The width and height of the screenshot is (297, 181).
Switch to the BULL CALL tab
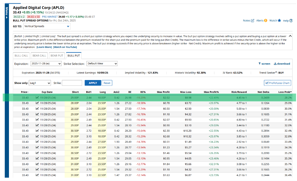pos(21,56)
